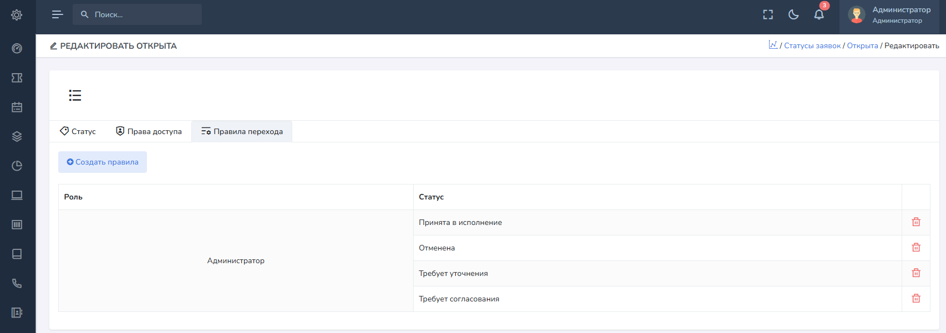Click the laptop icon in sidebar

17,196
